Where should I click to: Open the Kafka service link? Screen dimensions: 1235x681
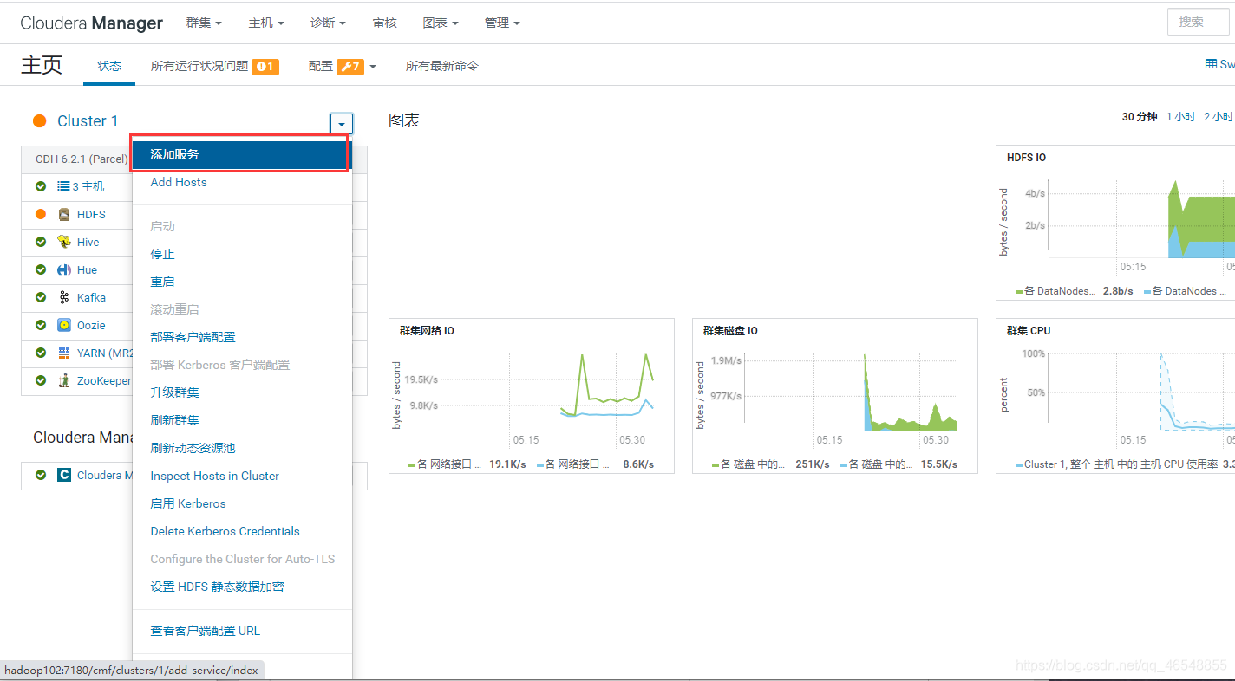91,297
